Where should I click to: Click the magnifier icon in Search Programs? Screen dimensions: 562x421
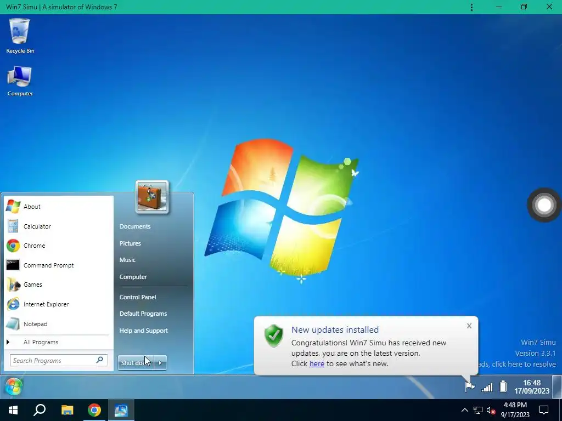[x=100, y=360]
